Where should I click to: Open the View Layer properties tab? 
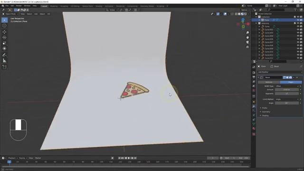[254, 82]
